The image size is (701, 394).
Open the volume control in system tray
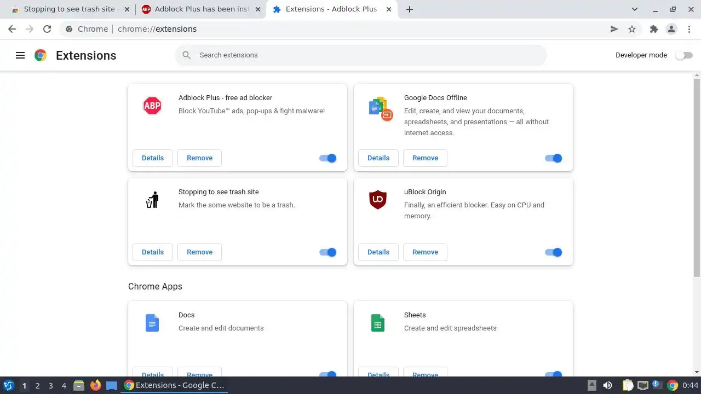[x=607, y=385]
